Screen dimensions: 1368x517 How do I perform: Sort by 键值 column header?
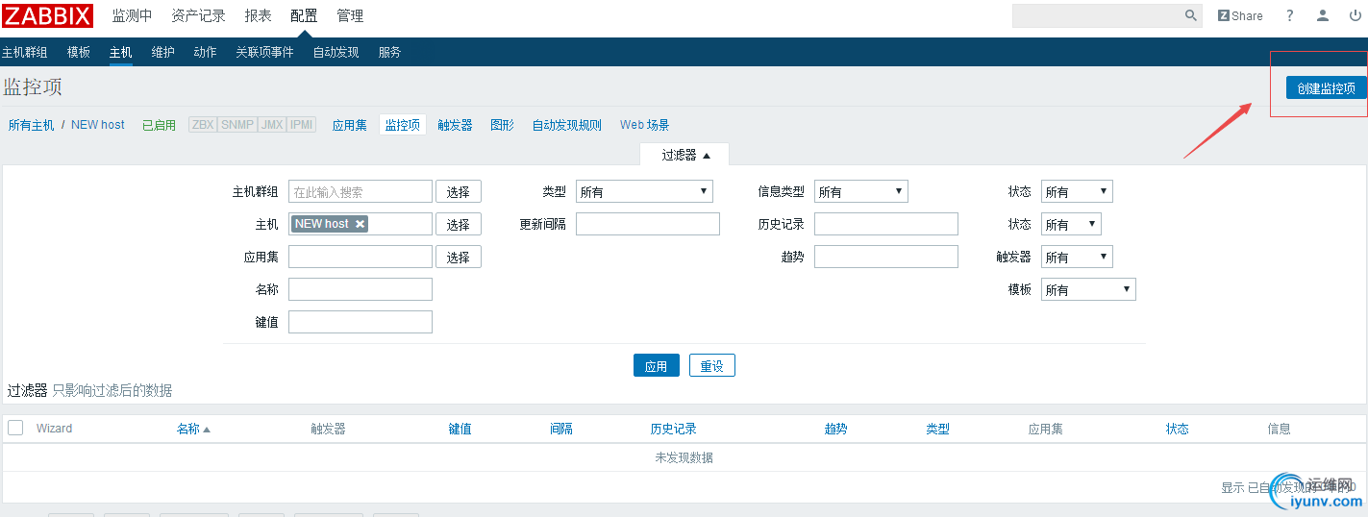coord(460,429)
